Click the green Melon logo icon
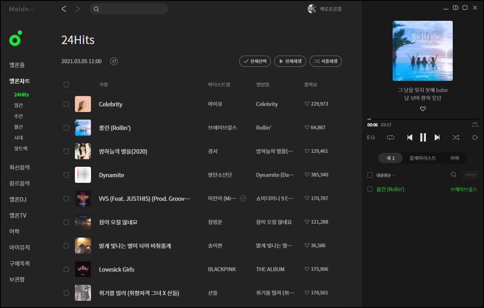 (15, 38)
